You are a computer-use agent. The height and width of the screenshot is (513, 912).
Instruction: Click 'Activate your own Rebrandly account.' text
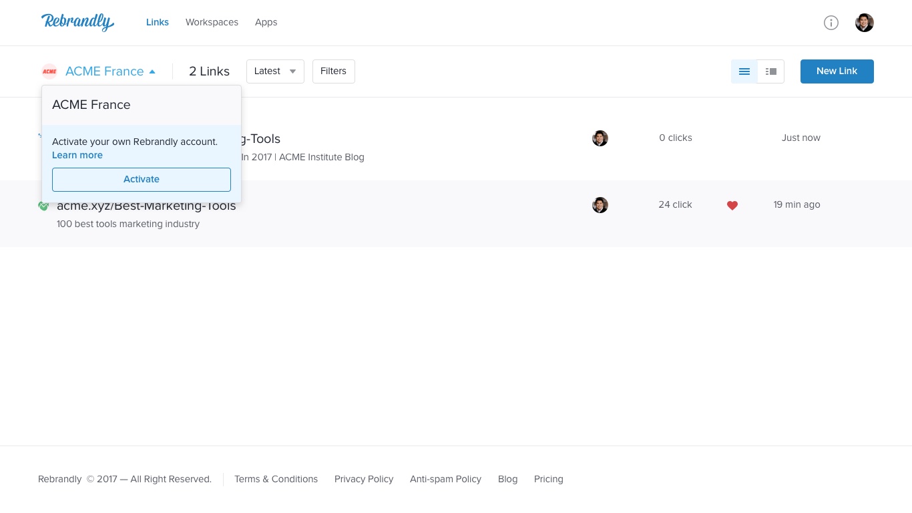click(135, 142)
